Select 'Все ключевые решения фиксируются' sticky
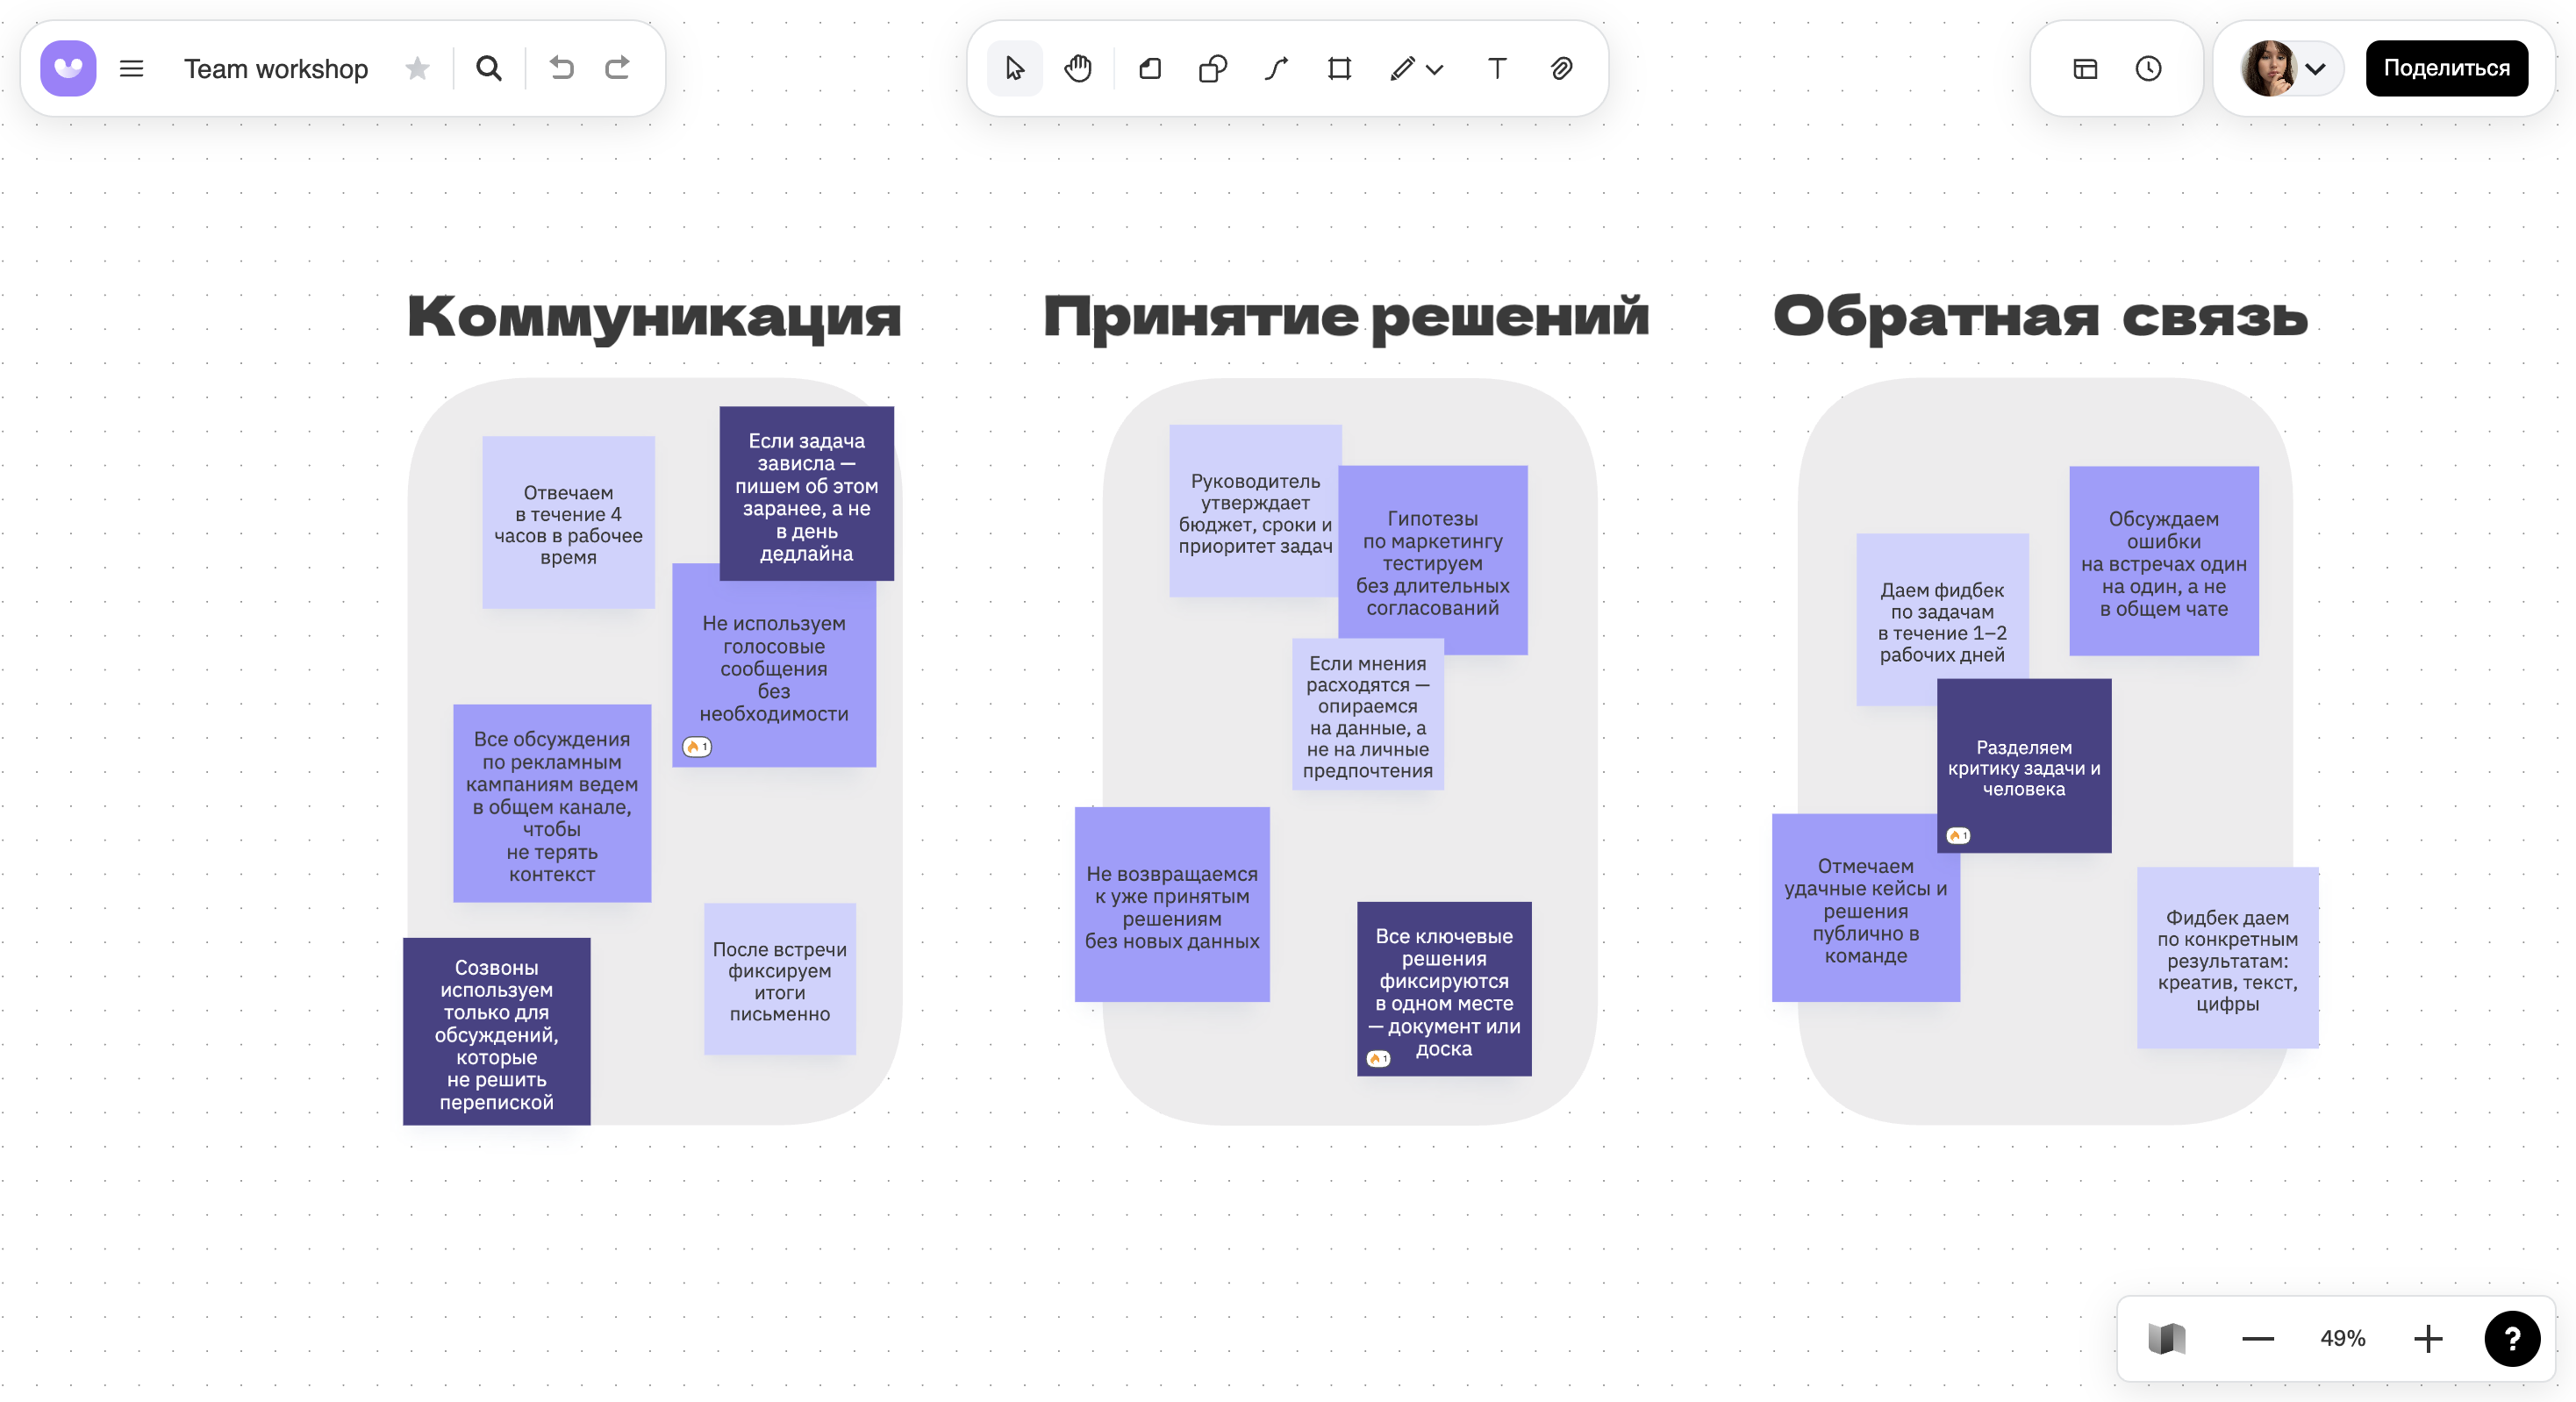Viewport: 2576px width, 1402px height. click(1444, 989)
